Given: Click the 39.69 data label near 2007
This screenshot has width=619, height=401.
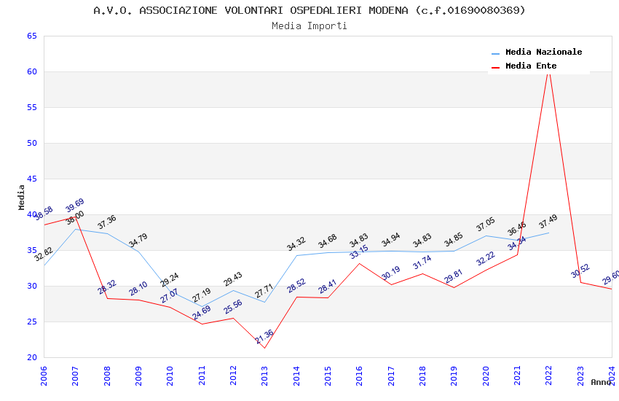Looking at the screenshot, I should point(74,205).
